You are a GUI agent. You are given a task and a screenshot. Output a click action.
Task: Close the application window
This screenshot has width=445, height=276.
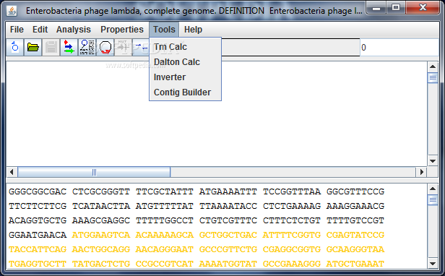(x=423, y=8)
